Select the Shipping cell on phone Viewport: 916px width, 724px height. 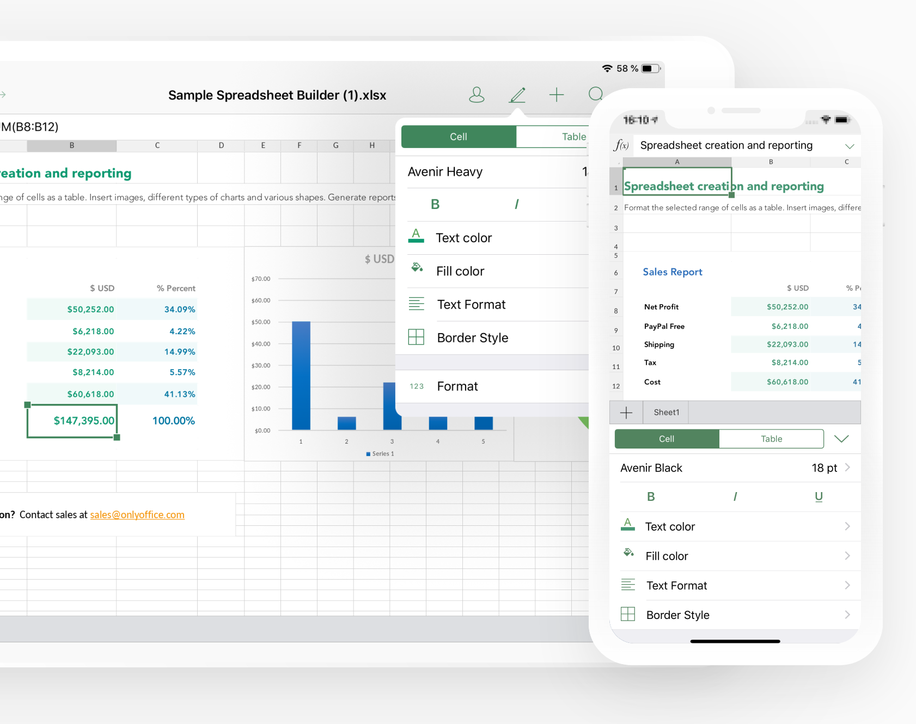coord(659,345)
